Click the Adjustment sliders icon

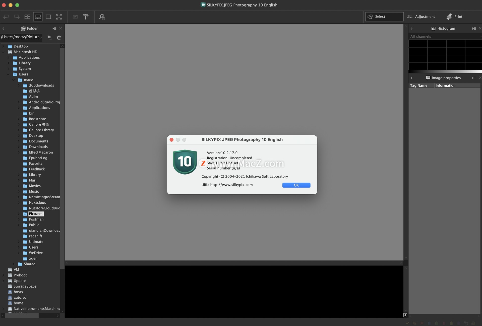click(410, 17)
